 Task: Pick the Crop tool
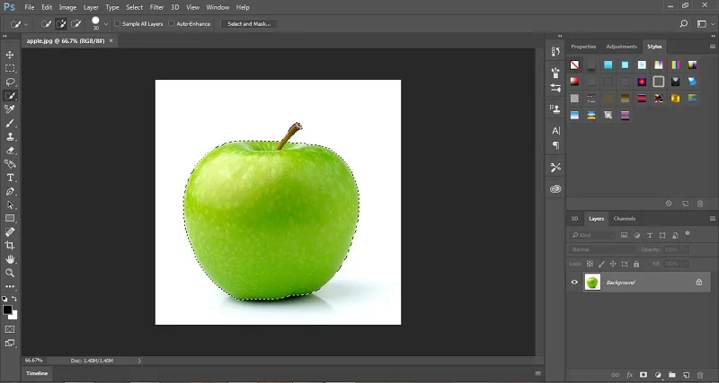coord(10,246)
